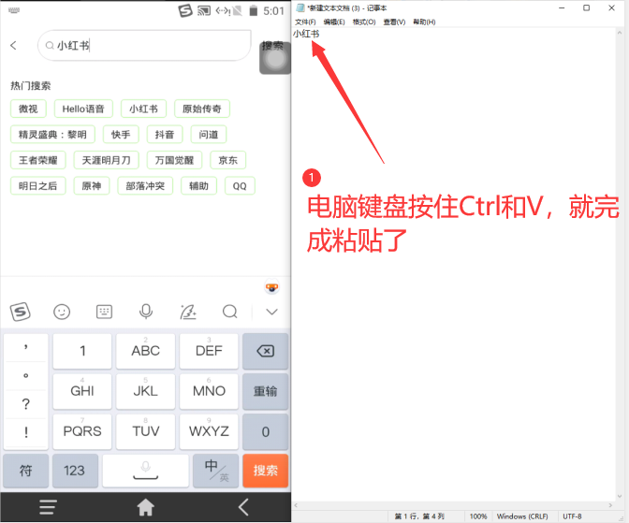This screenshot has height=523, width=629.
Task: Open the Android recent apps menu icon
Action: 48,507
